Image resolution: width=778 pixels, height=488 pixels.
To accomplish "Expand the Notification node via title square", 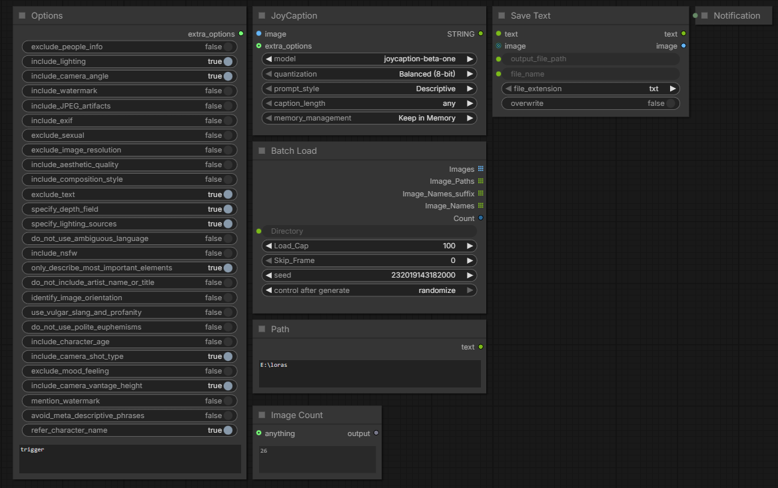I will (x=705, y=15).
